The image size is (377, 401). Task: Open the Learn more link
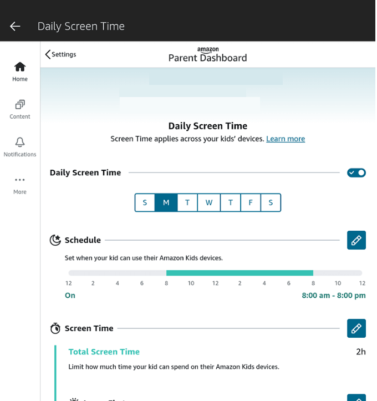(x=286, y=139)
